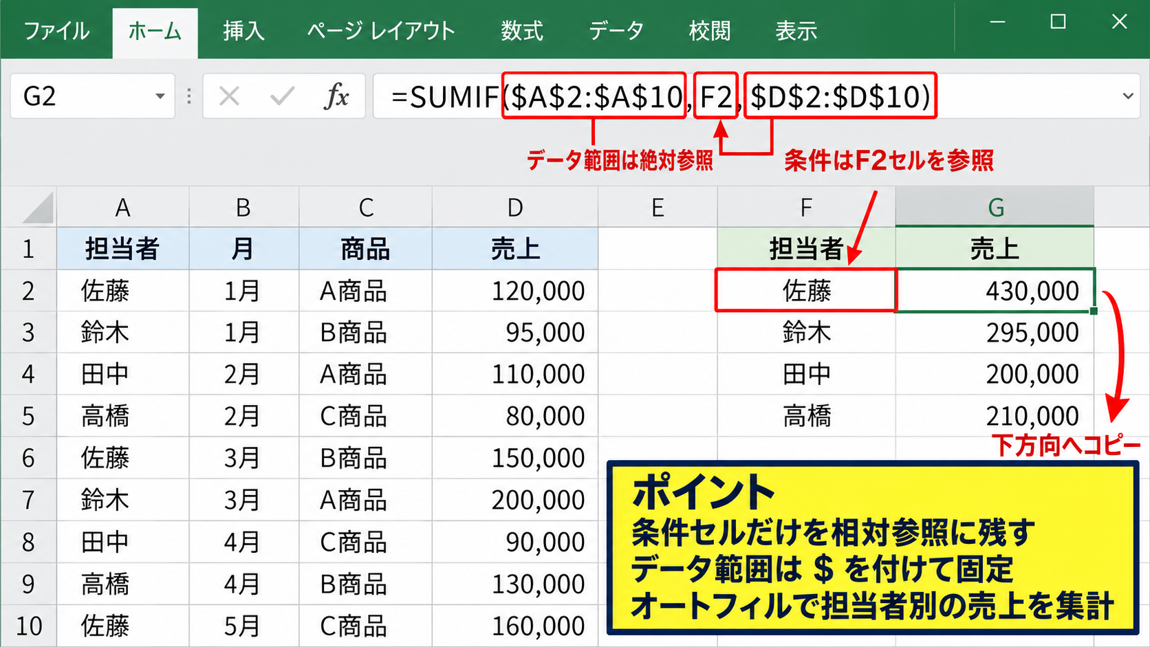Click the Cancel X icon in formula bar
The height and width of the screenshot is (647, 1150).
tap(229, 96)
